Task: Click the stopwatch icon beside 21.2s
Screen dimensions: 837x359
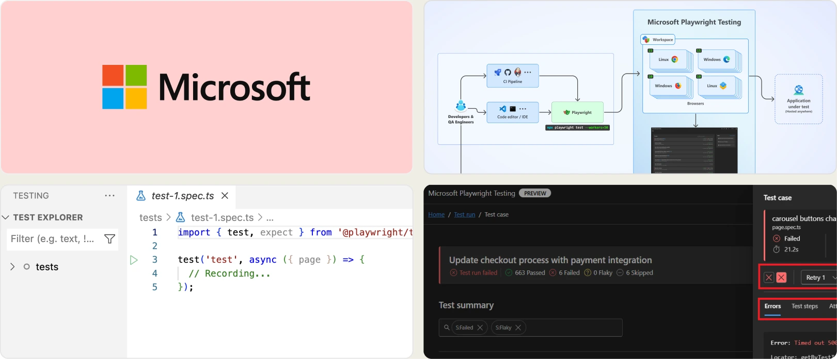Action: coord(777,249)
